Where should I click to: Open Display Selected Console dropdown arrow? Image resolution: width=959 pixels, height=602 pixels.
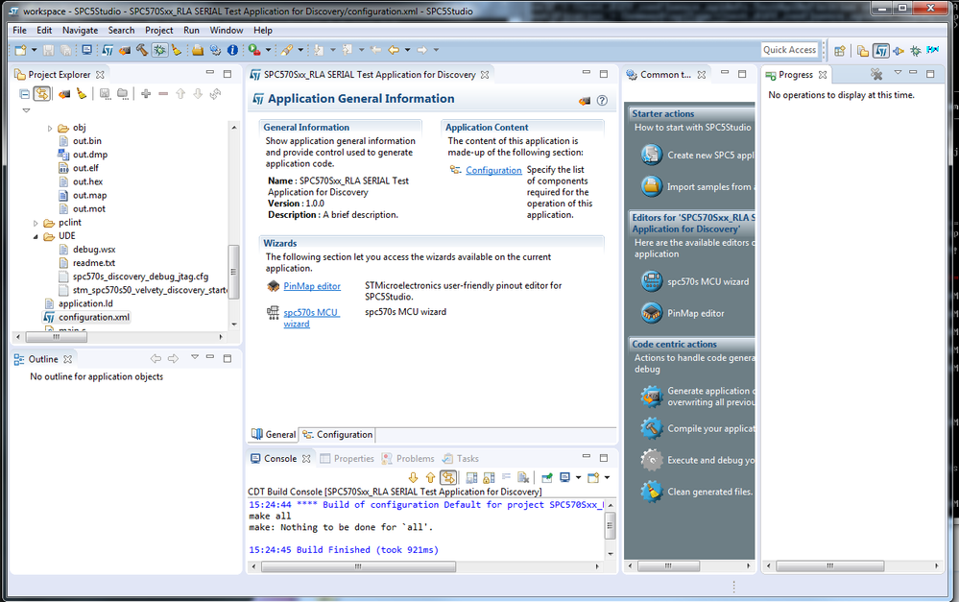pos(578,477)
